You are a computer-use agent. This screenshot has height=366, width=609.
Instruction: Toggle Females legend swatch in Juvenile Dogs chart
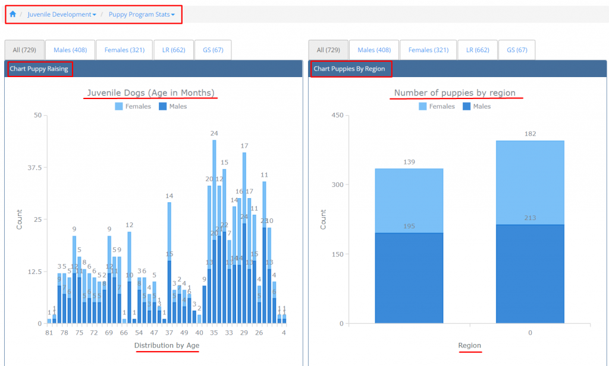119,107
